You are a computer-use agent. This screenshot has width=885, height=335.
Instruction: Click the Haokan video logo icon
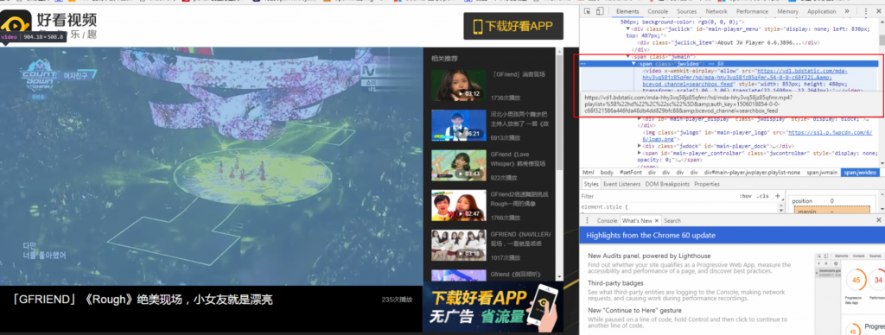[16, 24]
